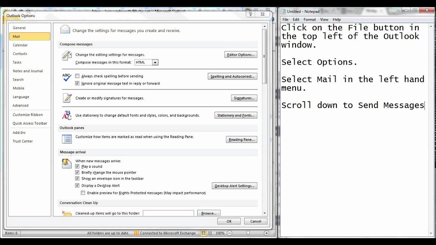Click the envelope icon beside the Mail settings header

[x=65, y=30]
